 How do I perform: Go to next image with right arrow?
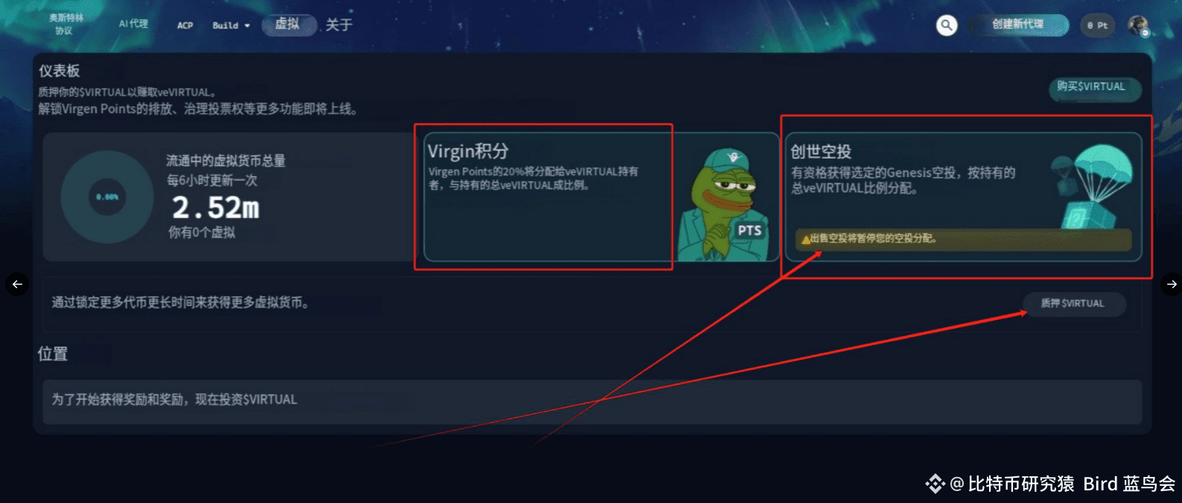click(1171, 284)
